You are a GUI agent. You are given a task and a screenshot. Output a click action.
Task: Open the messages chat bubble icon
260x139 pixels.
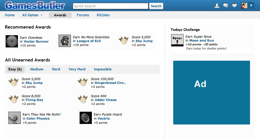225,6
